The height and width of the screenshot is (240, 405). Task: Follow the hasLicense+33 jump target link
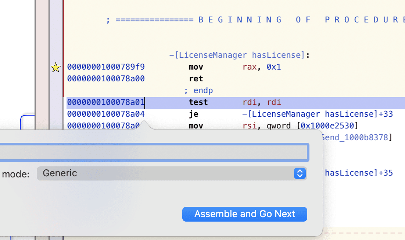(318, 114)
